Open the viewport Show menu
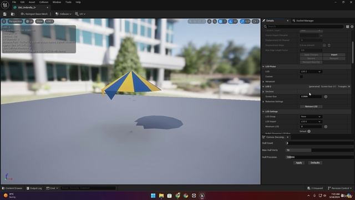The image size is (355, 200). click(x=39, y=21)
